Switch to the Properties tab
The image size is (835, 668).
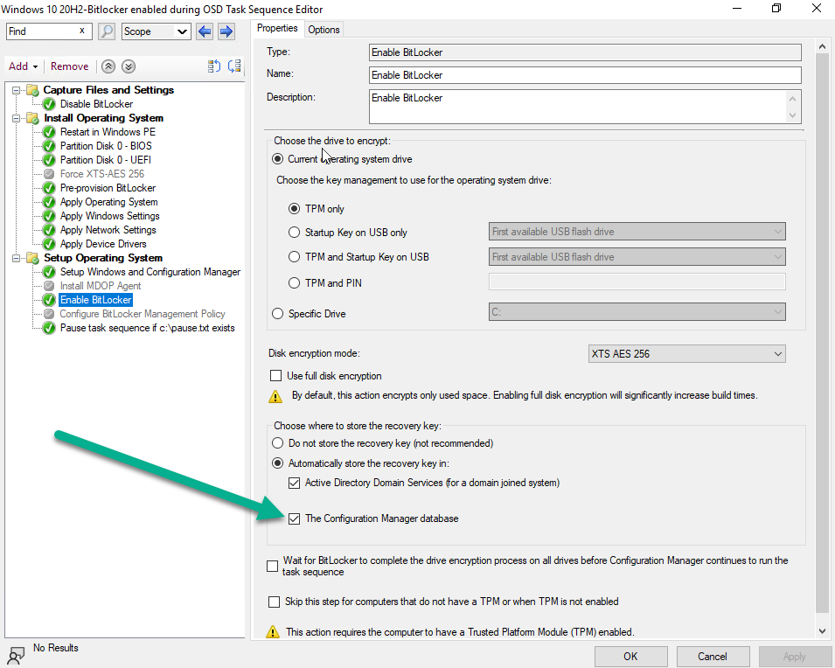(277, 28)
